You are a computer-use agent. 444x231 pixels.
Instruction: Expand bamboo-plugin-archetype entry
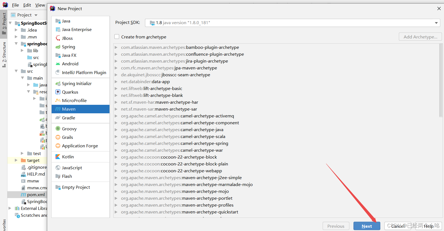tap(116, 47)
